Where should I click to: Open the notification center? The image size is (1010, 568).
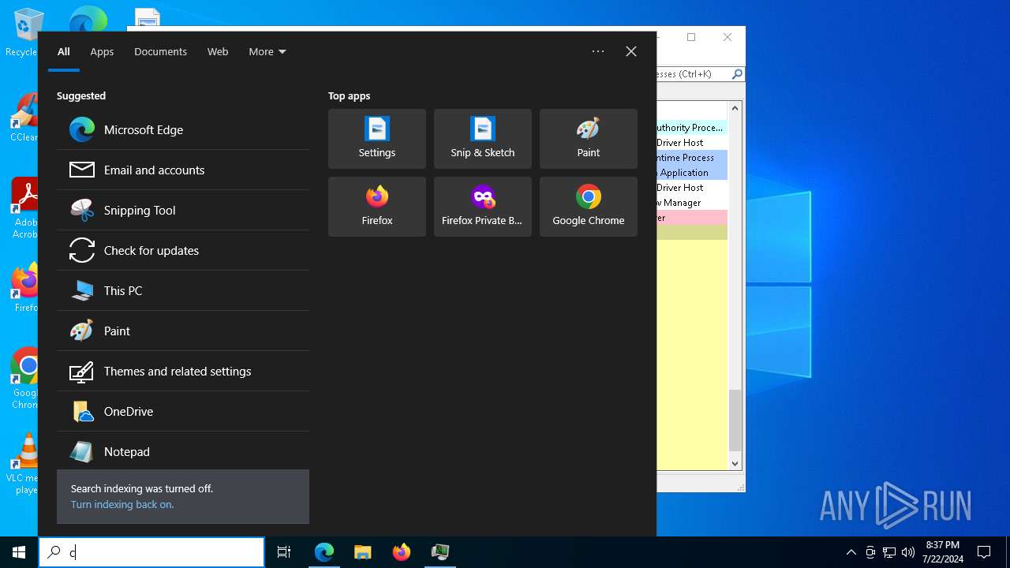tap(984, 552)
